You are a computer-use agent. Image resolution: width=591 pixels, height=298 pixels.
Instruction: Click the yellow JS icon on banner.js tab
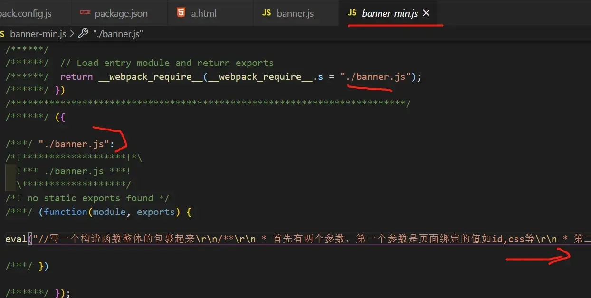[x=267, y=13]
